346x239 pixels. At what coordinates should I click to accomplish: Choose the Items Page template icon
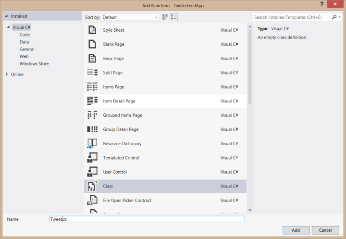92,87
